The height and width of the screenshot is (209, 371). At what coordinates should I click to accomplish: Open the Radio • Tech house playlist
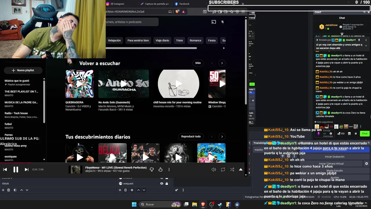[x=22, y=115]
